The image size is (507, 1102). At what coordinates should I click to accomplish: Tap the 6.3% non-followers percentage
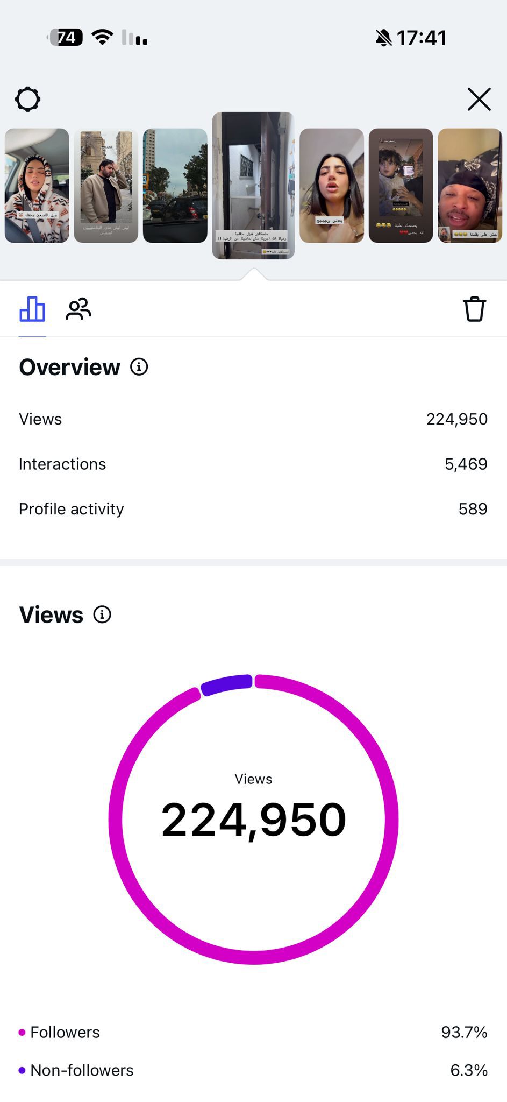pos(469,1070)
